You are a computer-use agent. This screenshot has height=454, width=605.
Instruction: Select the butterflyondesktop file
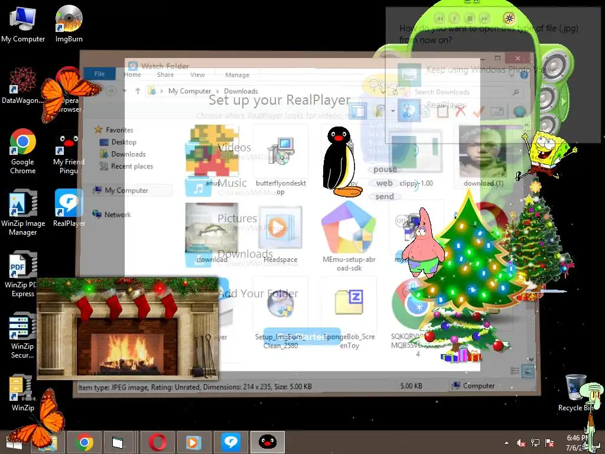[281, 160]
